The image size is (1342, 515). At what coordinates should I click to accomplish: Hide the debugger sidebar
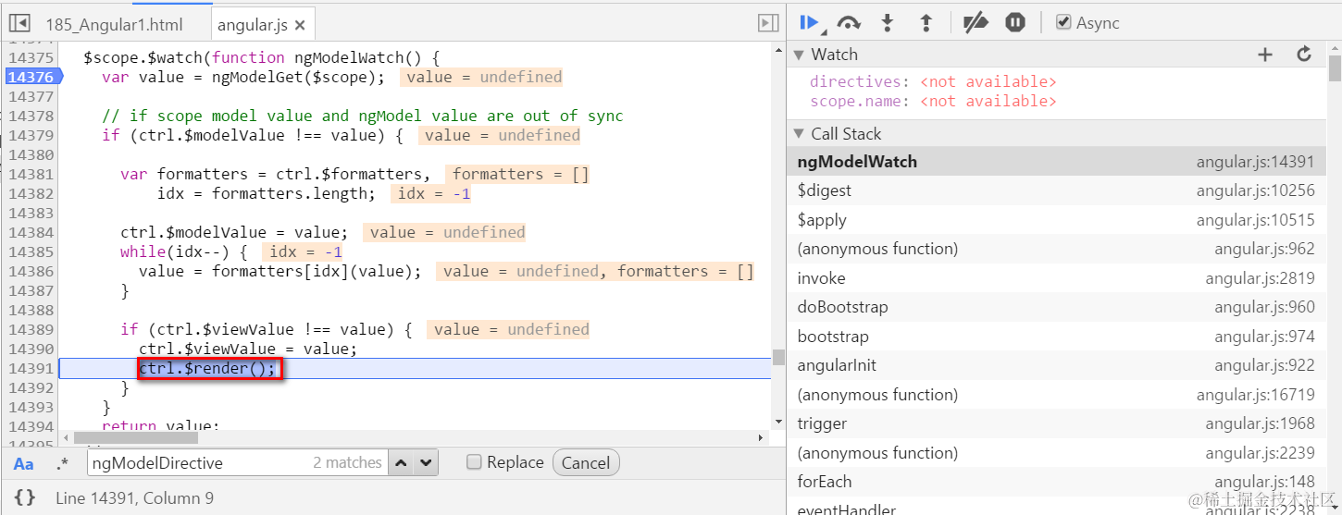point(768,23)
